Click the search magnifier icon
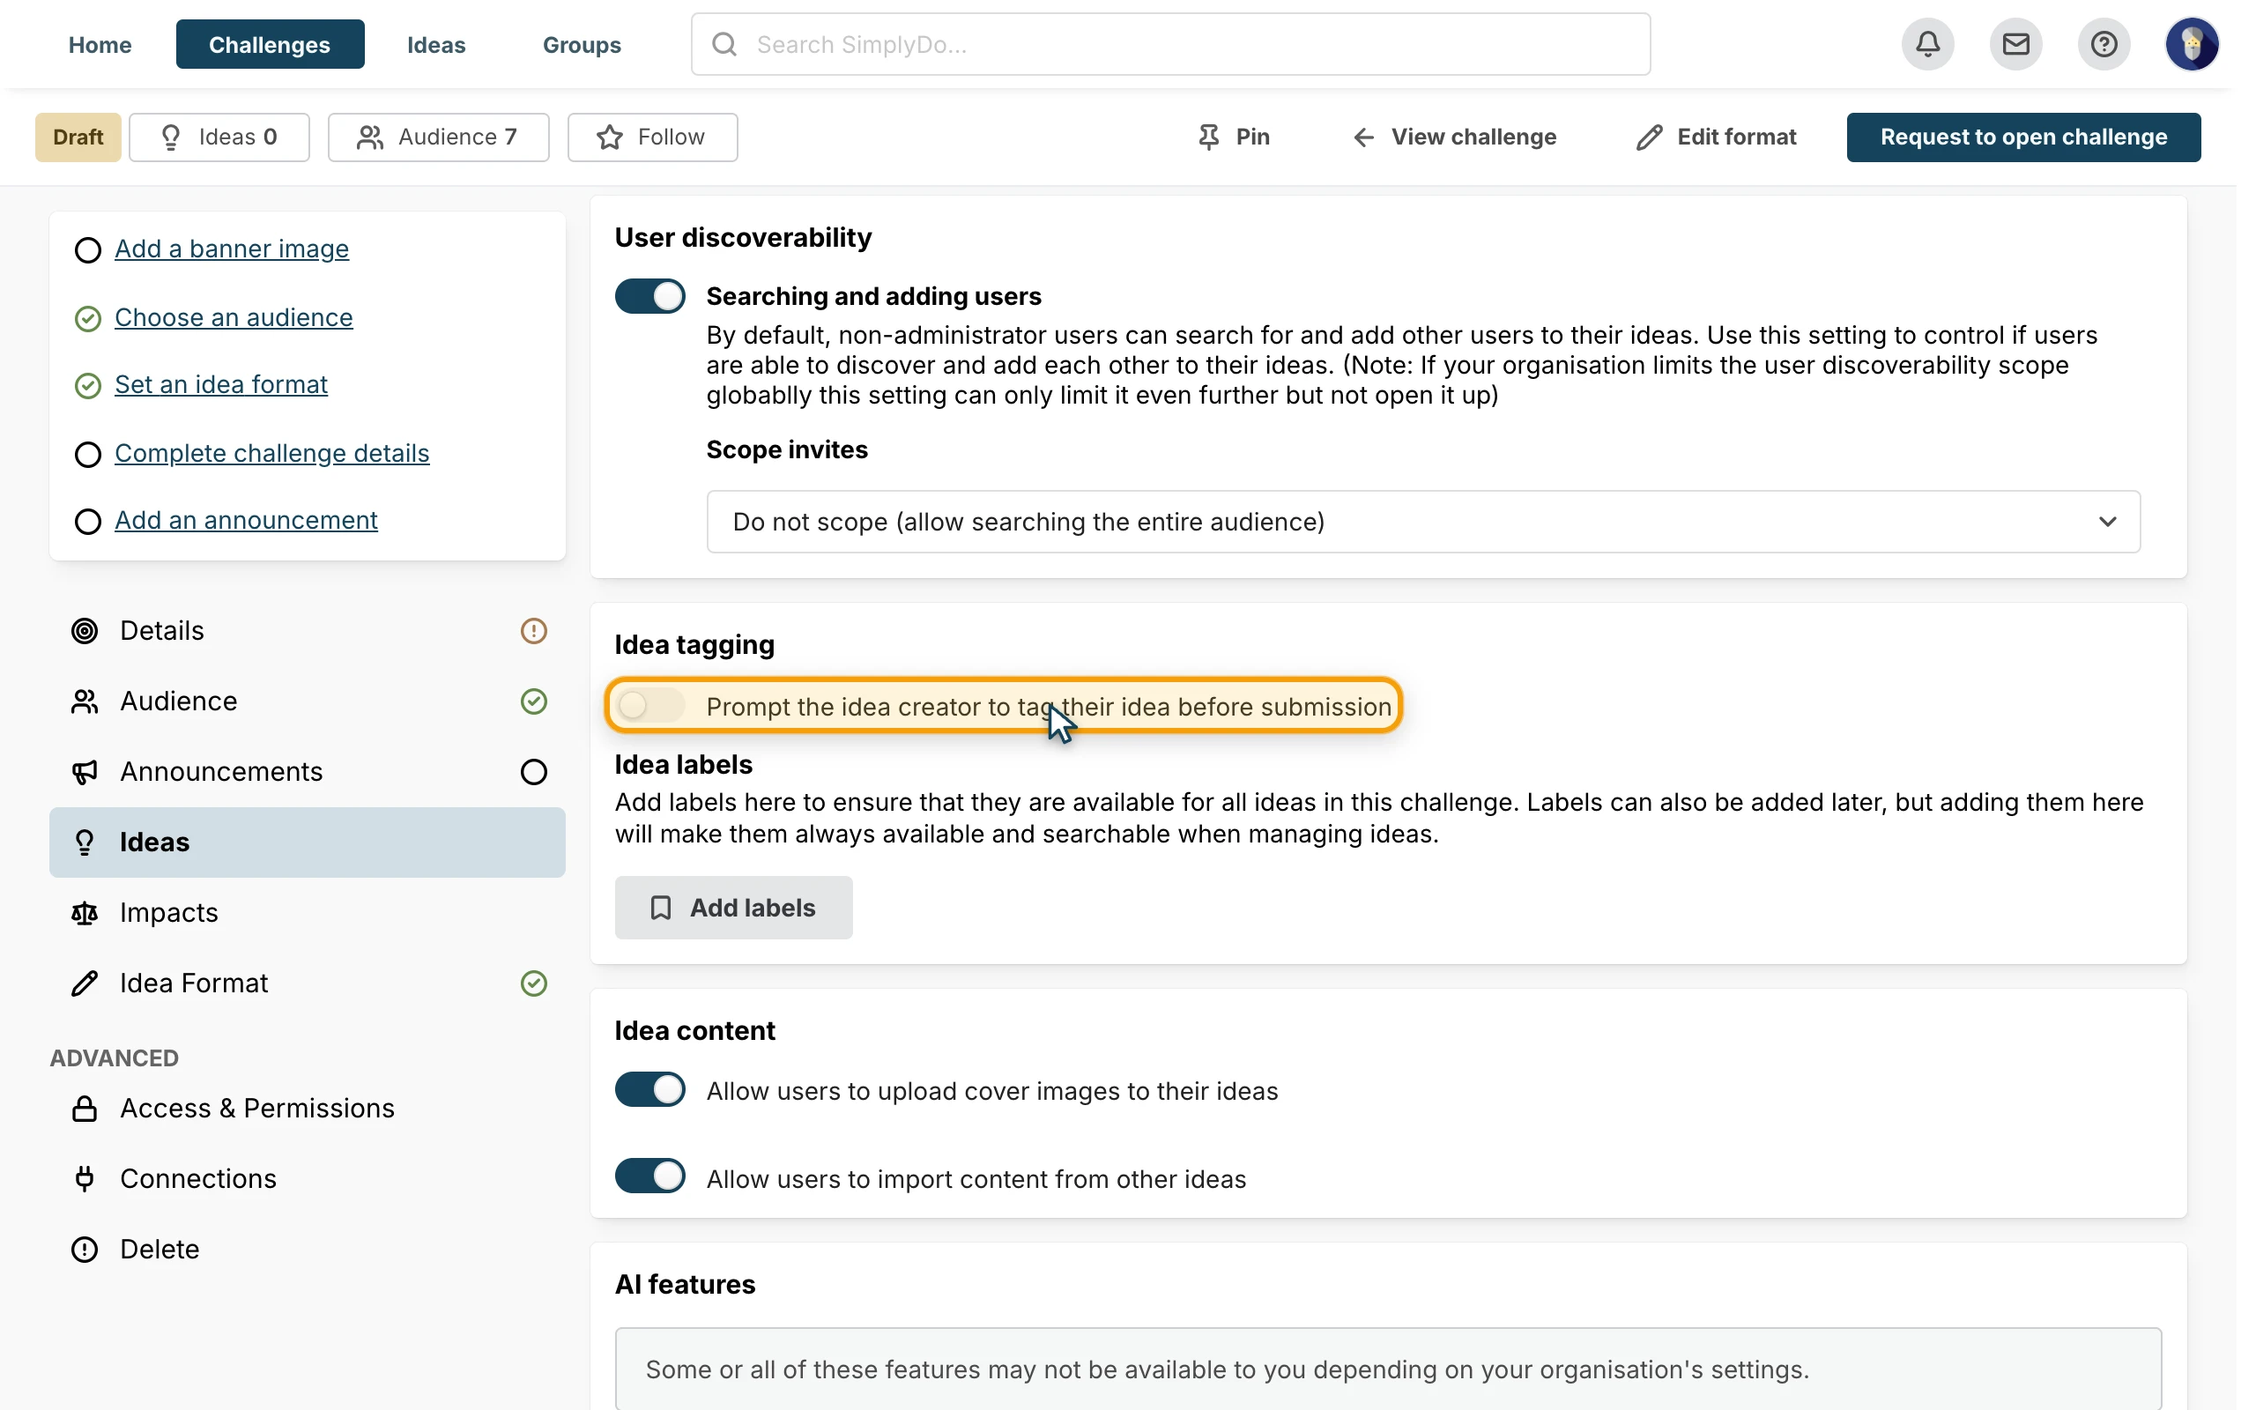This screenshot has height=1410, width=2256. [724, 44]
